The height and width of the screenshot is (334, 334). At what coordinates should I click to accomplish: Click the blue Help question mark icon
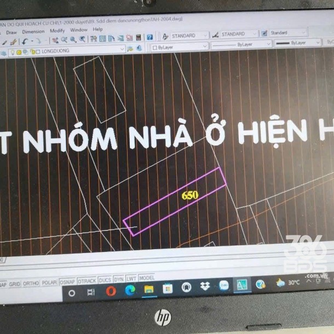click(149, 37)
